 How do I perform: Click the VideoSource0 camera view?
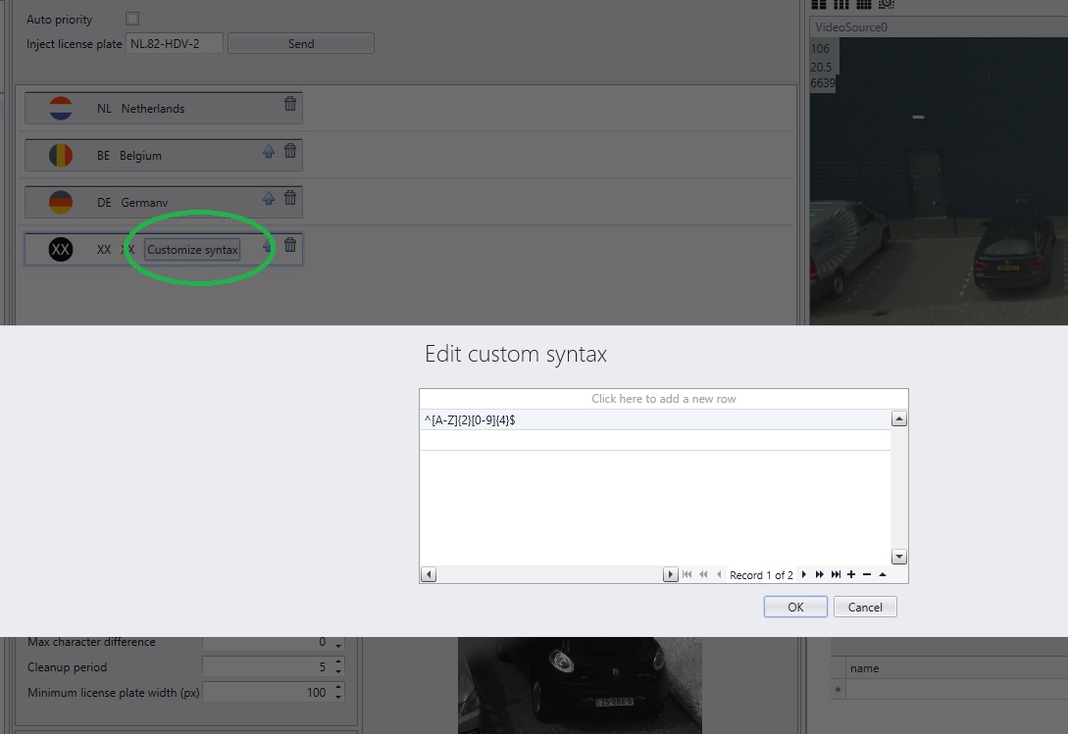tap(939, 181)
